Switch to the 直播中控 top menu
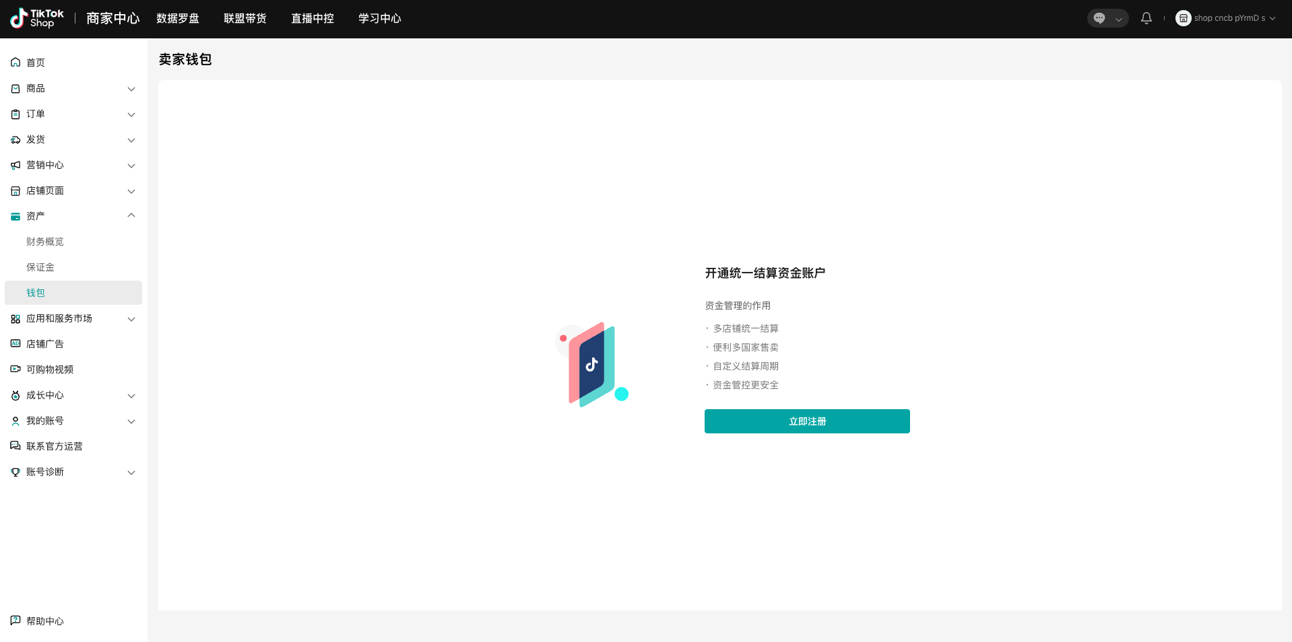1292x642 pixels. (x=313, y=18)
